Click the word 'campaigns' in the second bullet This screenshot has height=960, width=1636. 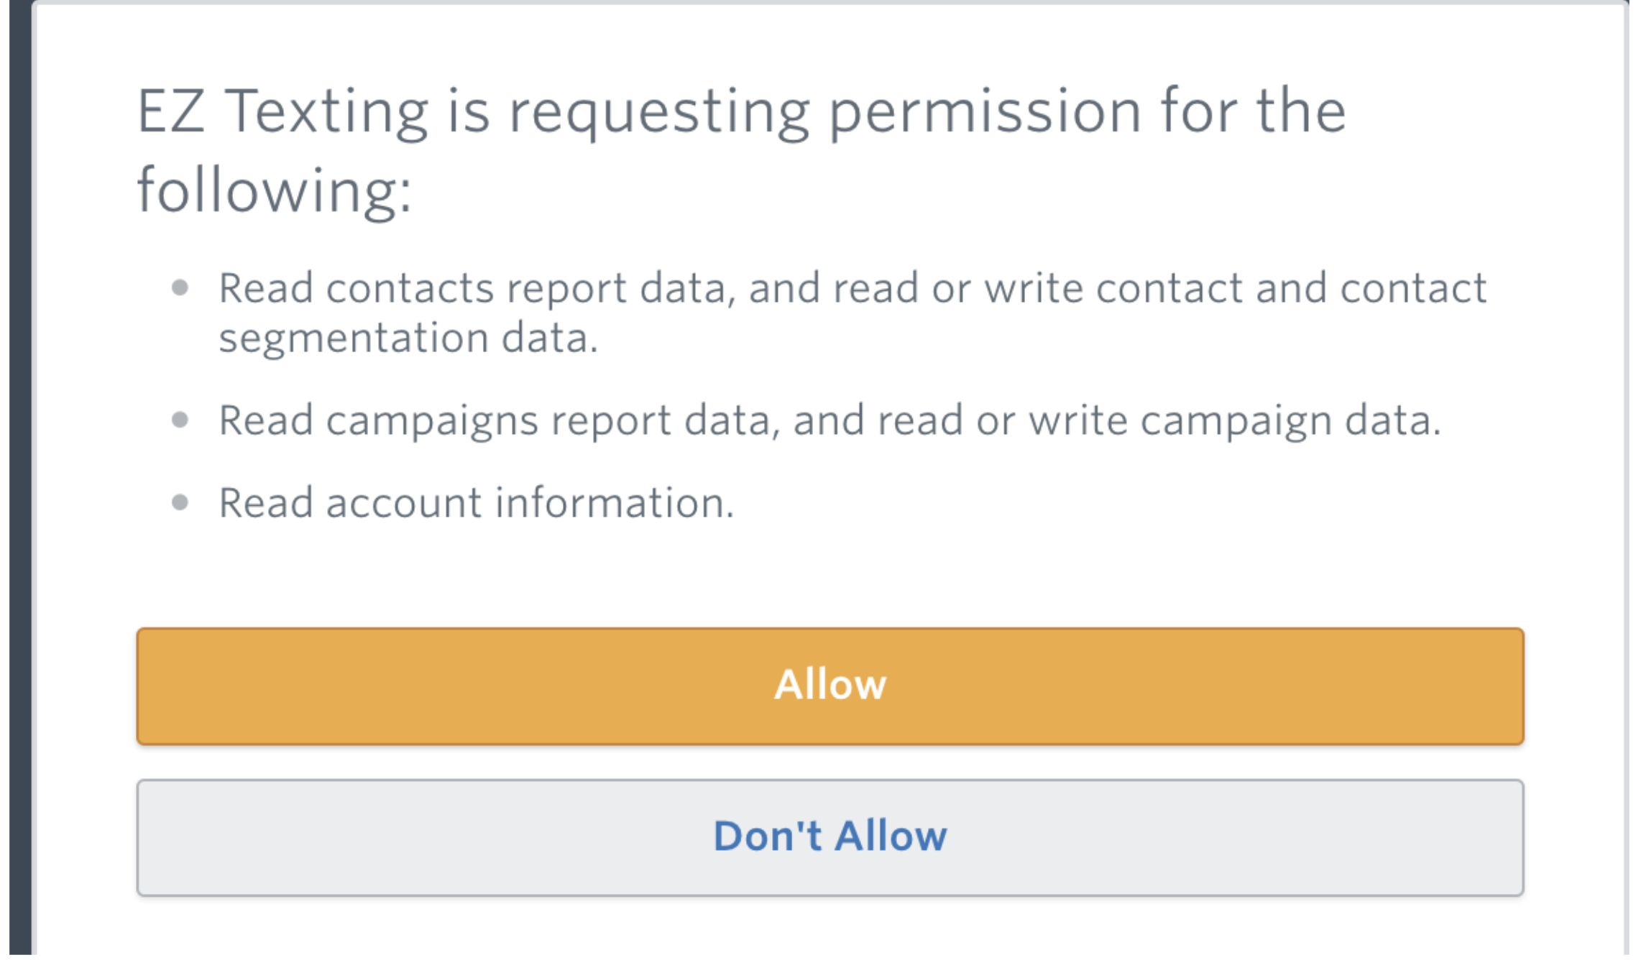coord(432,420)
